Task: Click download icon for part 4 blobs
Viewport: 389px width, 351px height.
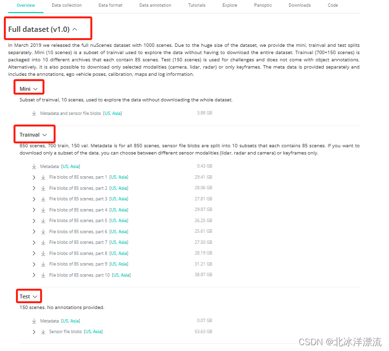Action: coord(43,210)
